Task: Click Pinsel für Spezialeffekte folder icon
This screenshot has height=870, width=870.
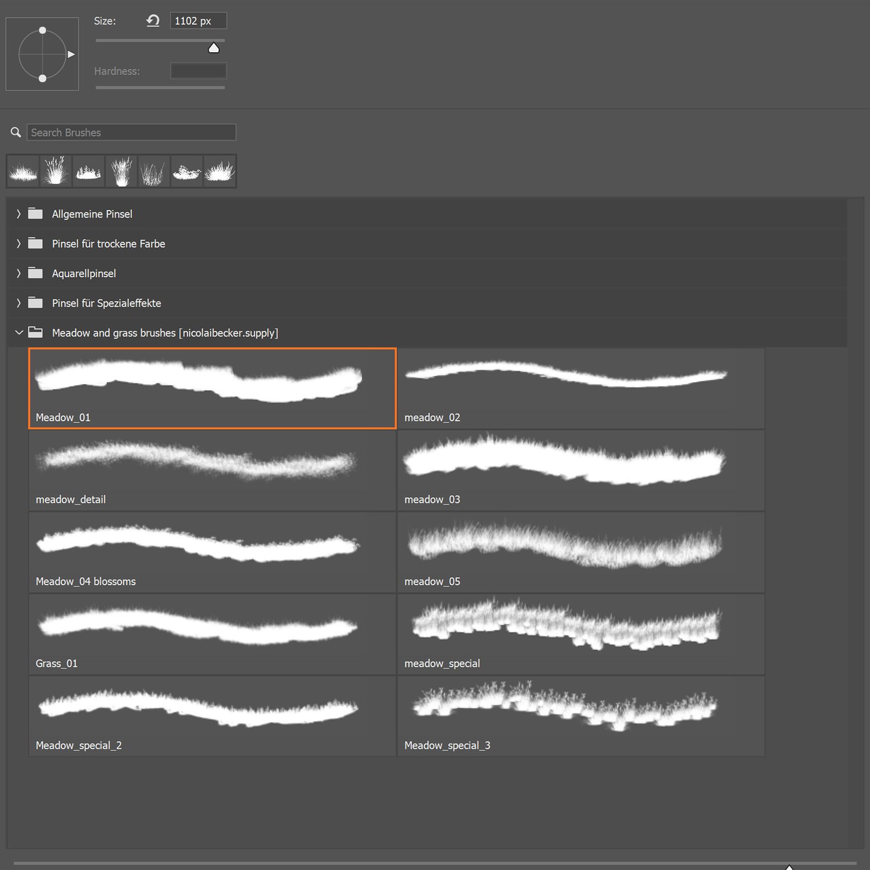Action: 35,302
